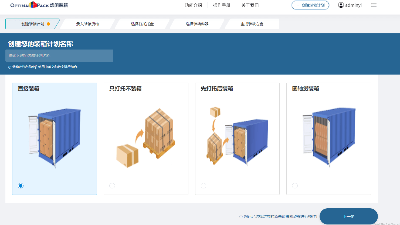This screenshot has width=400, height=225.
Task: Click the packing plan name input field
Action: (59, 55)
